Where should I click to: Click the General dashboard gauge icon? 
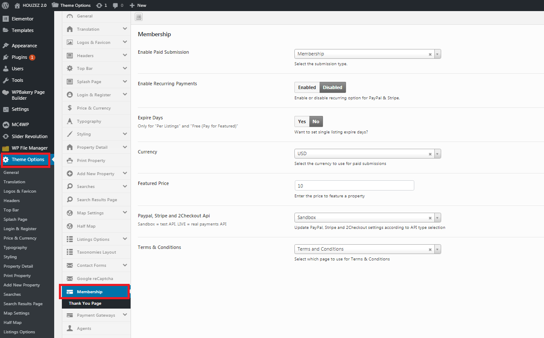(x=70, y=16)
